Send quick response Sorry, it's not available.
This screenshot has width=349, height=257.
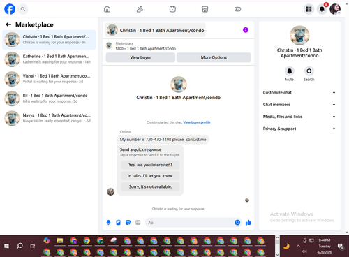(x=150, y=186)
